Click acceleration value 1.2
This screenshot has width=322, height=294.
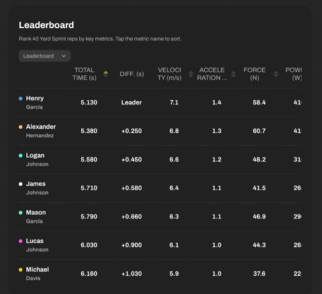[x=217, y=159]
